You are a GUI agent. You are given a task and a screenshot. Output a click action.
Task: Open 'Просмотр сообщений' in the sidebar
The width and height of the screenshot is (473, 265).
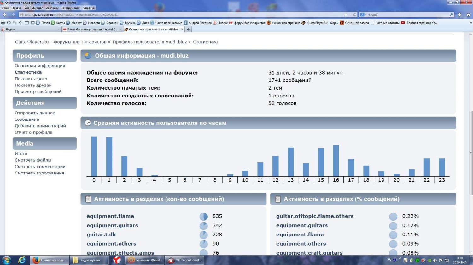[38, 91]
